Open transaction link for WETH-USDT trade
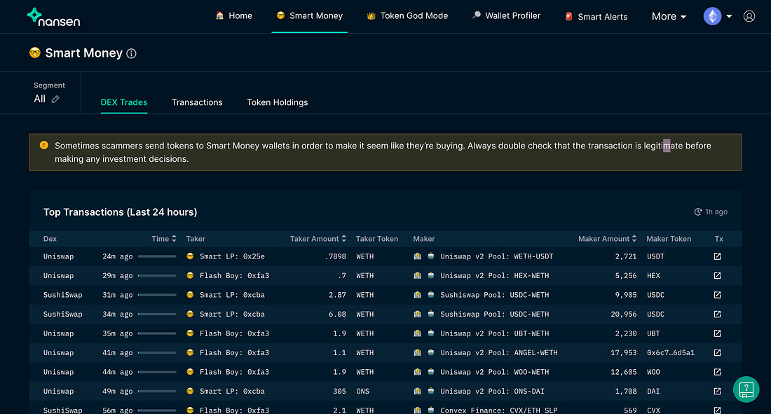 (718, 256)
